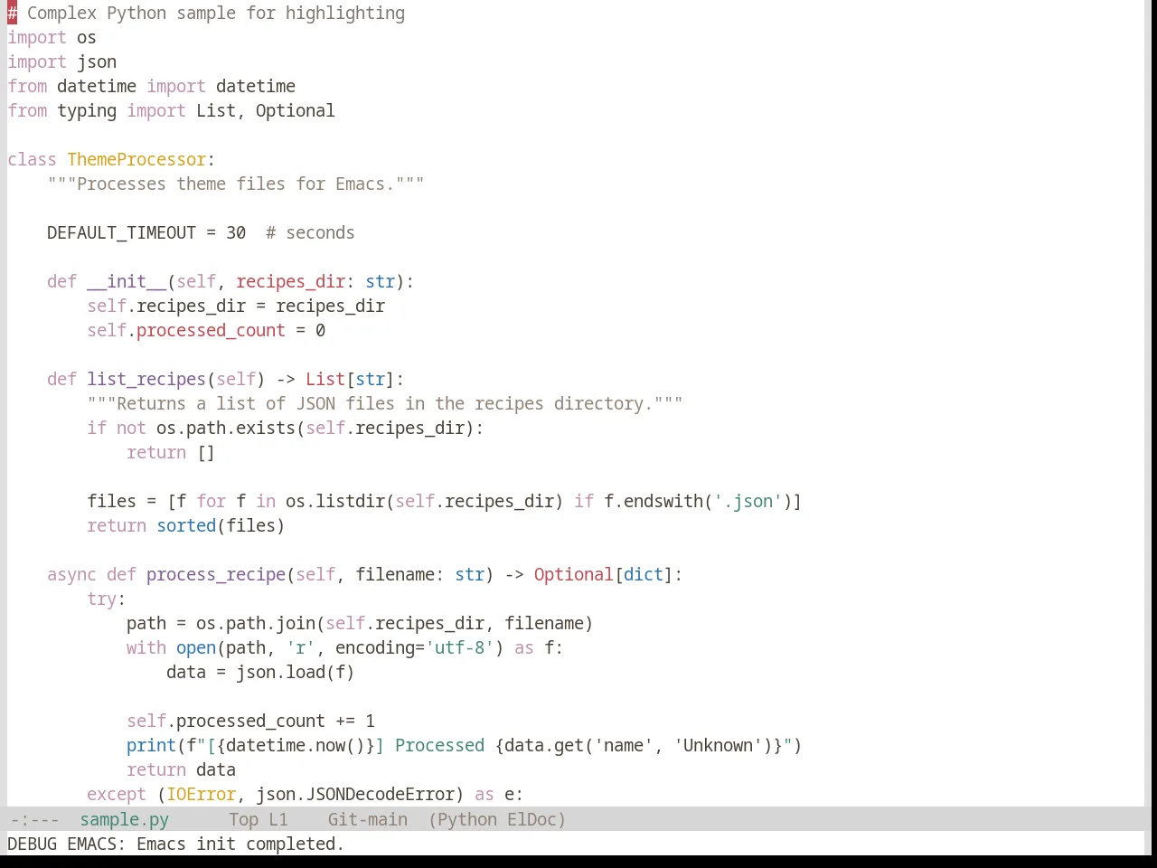Click the L1 line number indicator

pos(277,819)
